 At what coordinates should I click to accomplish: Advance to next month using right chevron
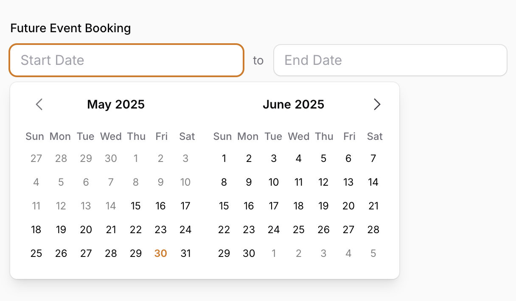point(377,104)
